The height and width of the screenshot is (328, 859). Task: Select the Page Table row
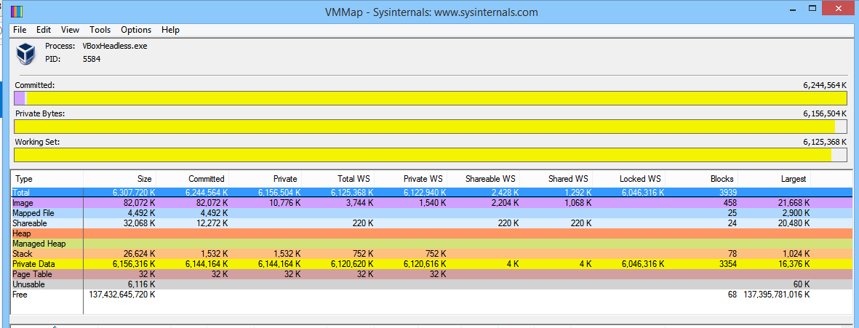coord(432,274)
